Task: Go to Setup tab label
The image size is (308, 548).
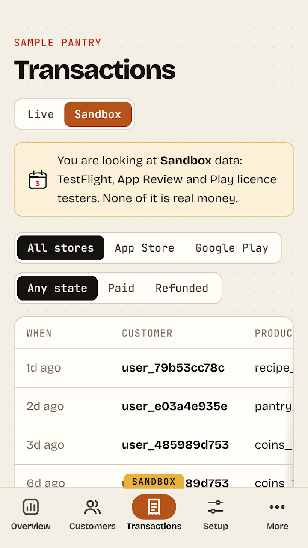Action: click(216, 526)
